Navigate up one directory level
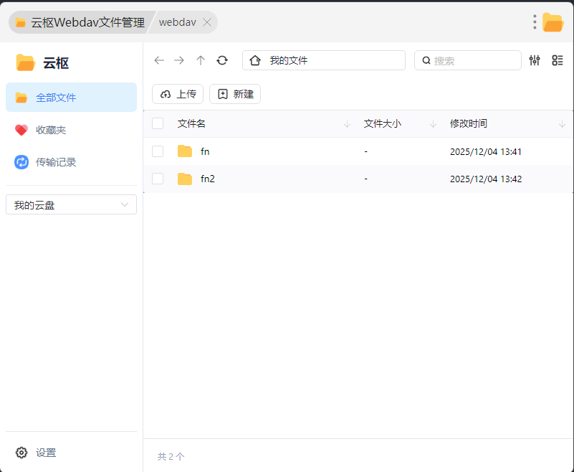Screen dimensions: 574x472 (201, 60)
